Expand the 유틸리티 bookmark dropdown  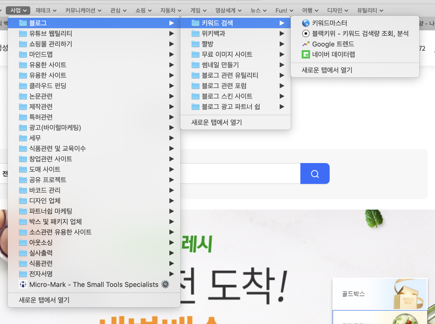[x=370, y=10]
